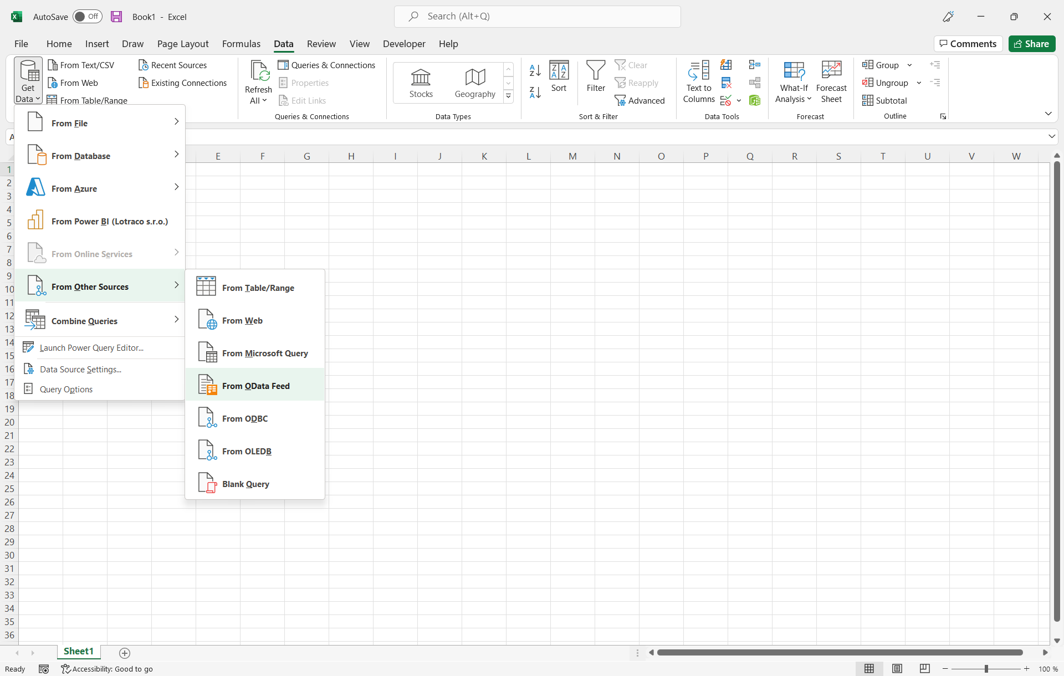Click the Share button
Viewport: 1064px width, 676px height.
(x=1032, y=44)
